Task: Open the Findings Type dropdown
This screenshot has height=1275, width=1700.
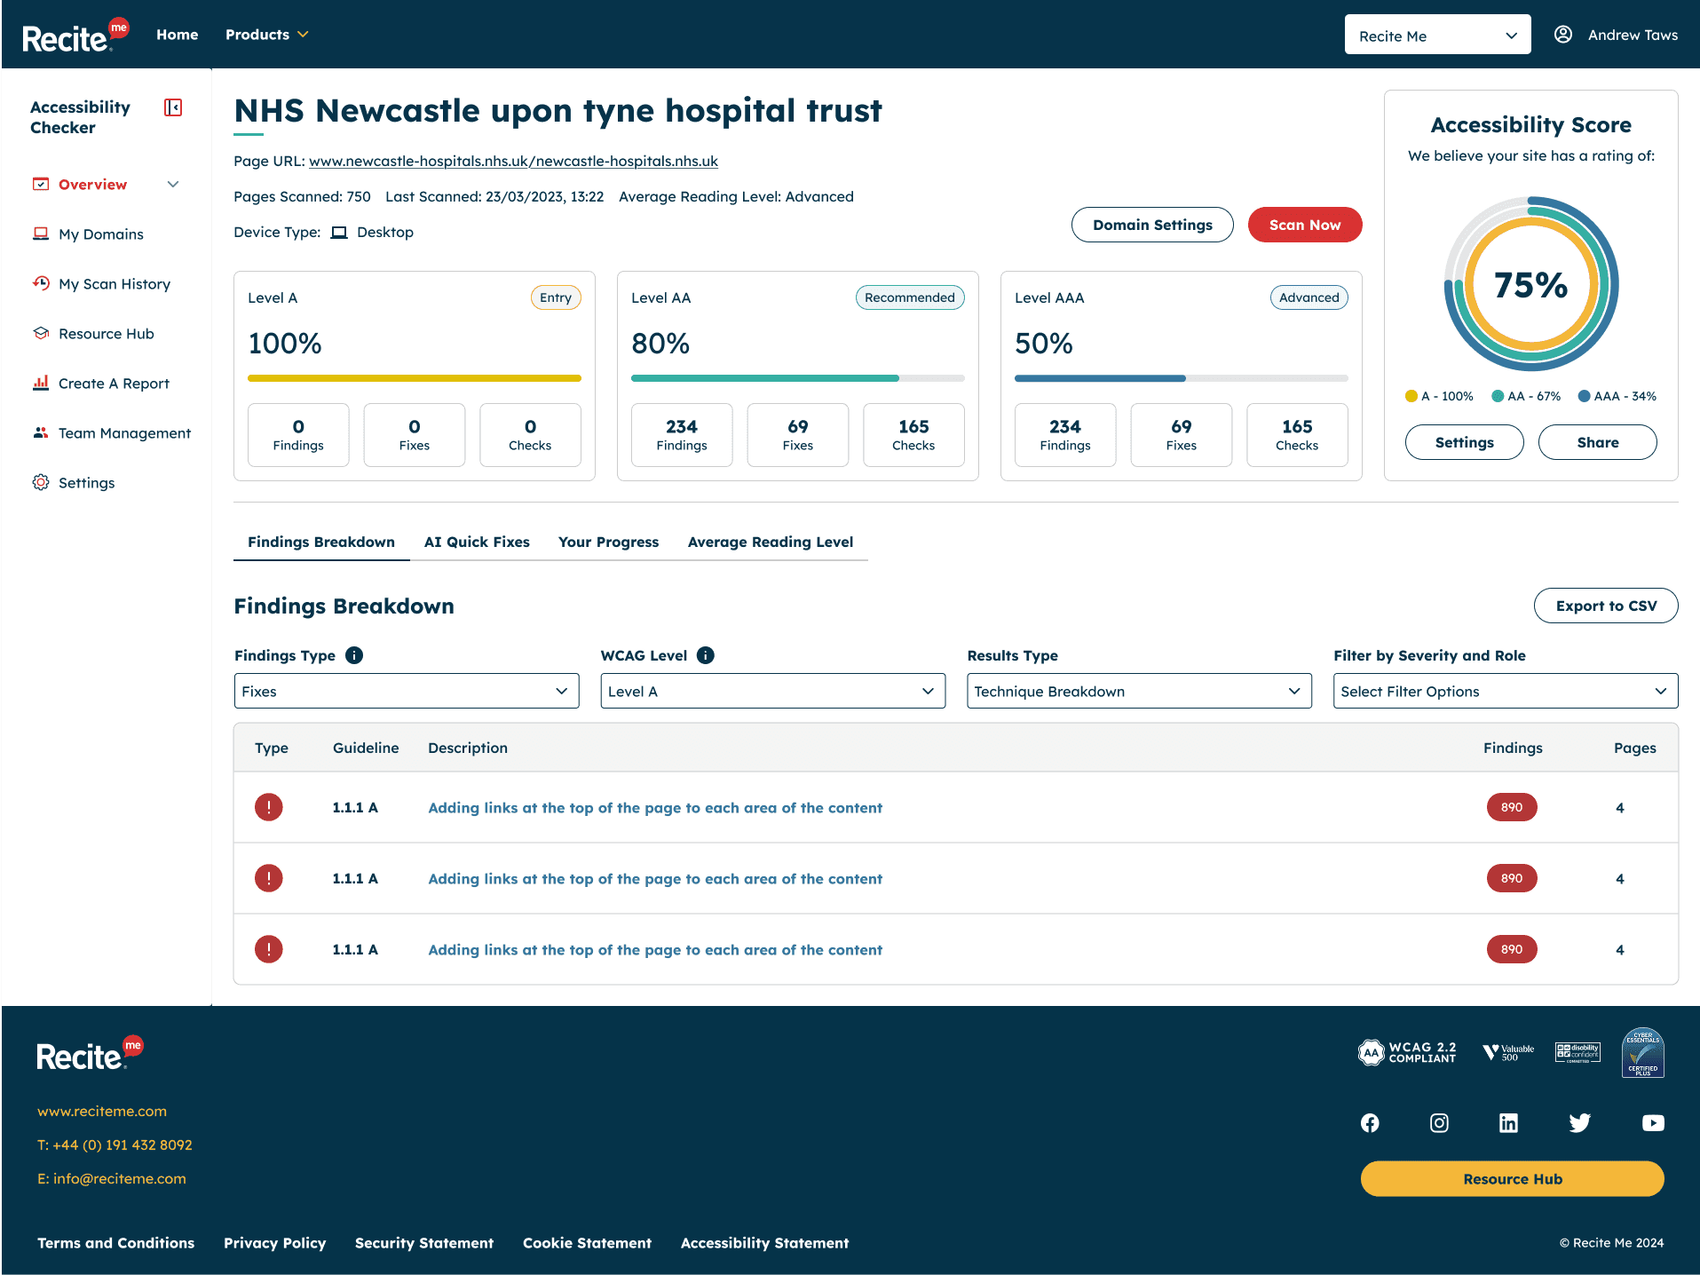Action: pos(407,691)
